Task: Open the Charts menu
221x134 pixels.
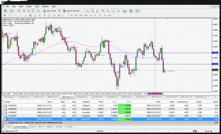Action: pyautogui.click(x=29, y=6)
